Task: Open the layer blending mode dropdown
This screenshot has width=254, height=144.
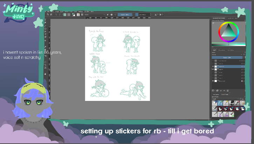Action: pyautogui.click(x=227, y=55)
